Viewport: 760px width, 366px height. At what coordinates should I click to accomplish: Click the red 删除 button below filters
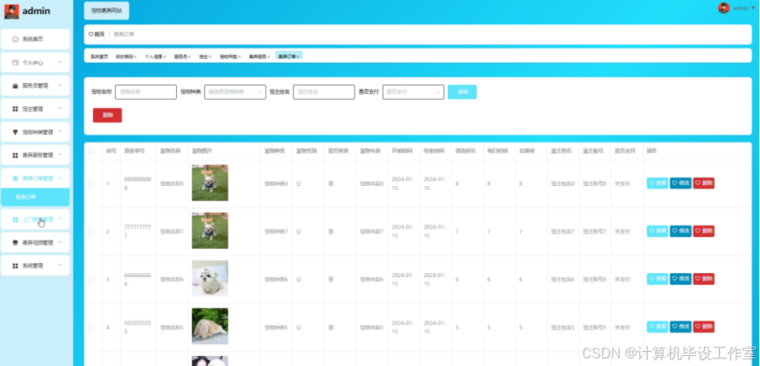click(x=107, y=116)
